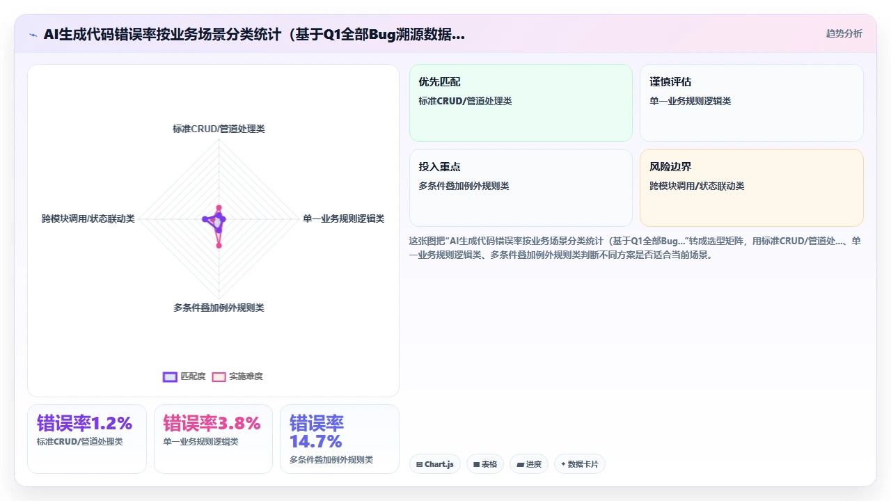This screenshot has height=501, width=891.
Task: Select the Chart.js tag
Action: 435,464
